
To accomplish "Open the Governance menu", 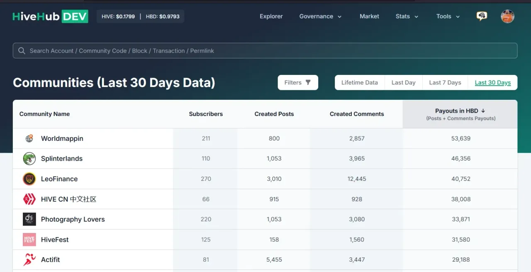I will coord(320,16).
